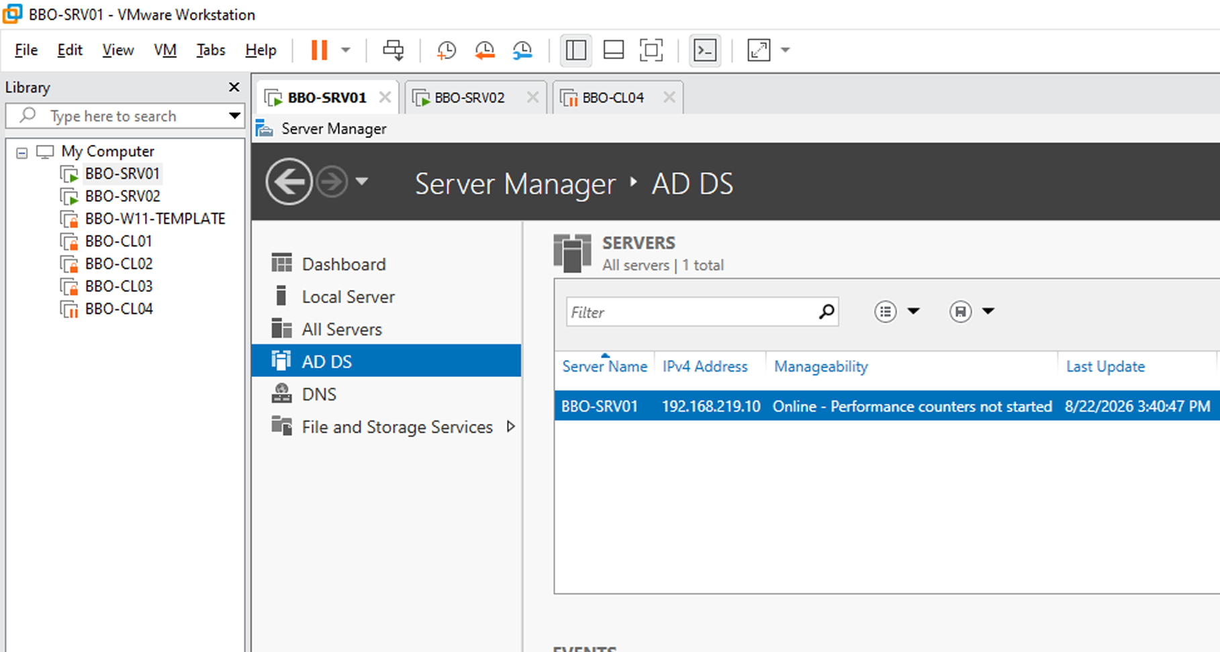Collapse the My Computer tree node
The height and width of the screenshot is (652, 1220).
point(21,153)
